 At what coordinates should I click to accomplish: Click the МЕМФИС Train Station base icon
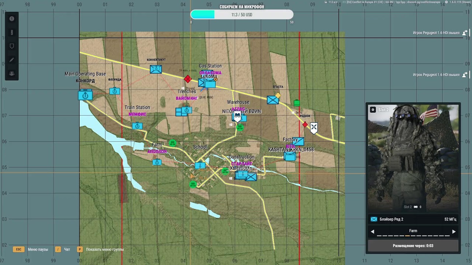(137, 126)
